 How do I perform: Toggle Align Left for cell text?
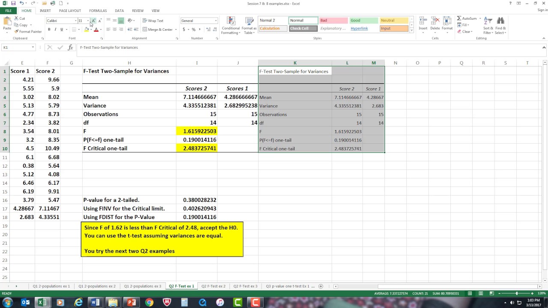[x=108, y=30]
